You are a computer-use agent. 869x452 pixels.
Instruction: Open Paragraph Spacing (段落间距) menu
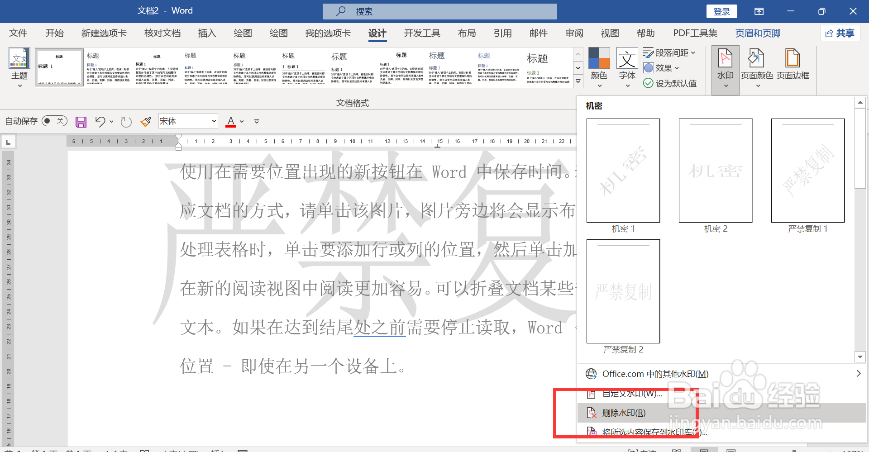[669, 53]
